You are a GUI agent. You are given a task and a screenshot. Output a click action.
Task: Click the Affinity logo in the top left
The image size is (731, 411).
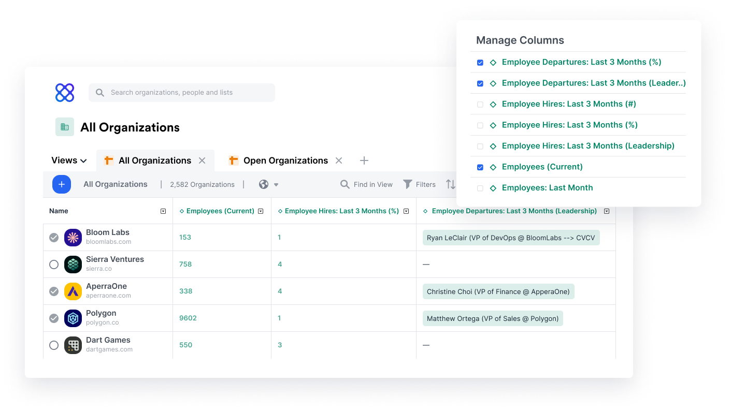point(64,93)
